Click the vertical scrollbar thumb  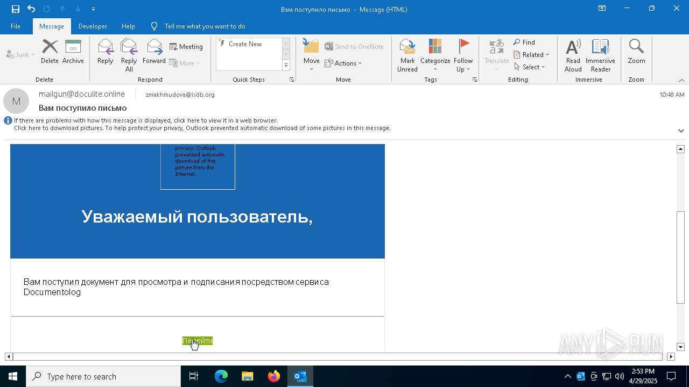[680, 257]
